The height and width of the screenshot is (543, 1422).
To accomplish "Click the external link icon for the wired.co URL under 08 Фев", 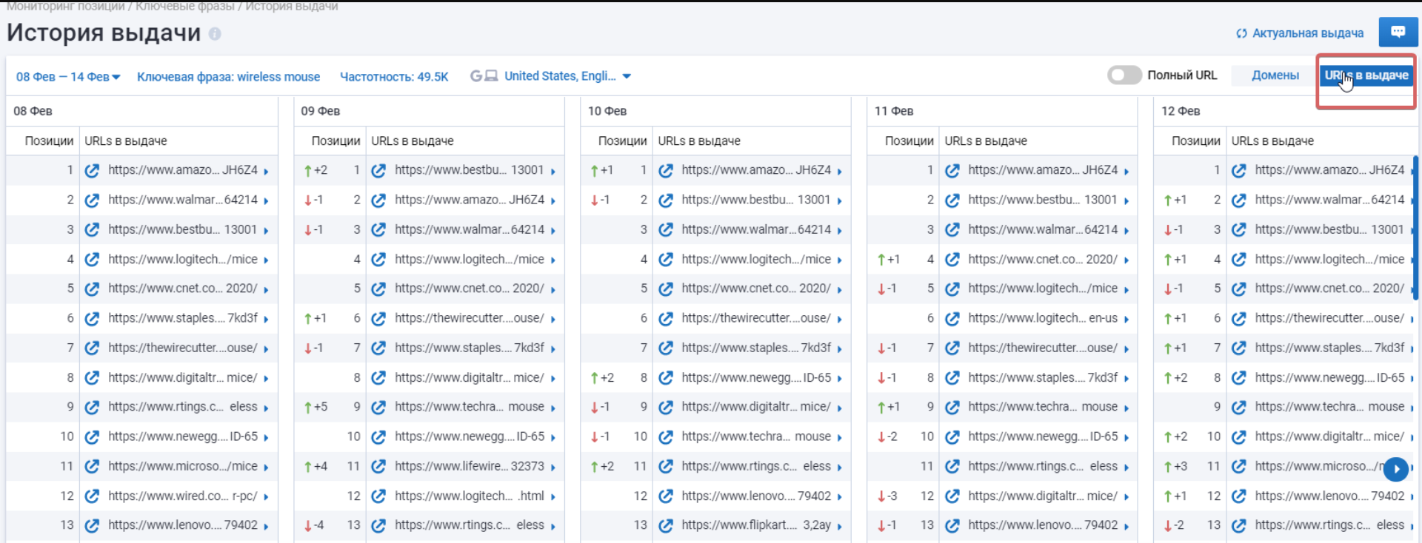I will point(92,496).
